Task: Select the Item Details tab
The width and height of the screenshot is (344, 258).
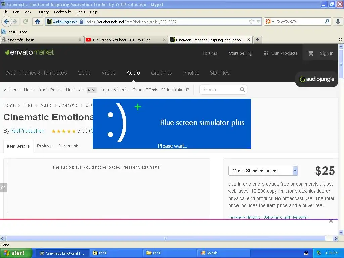Action: pos(18,146)
